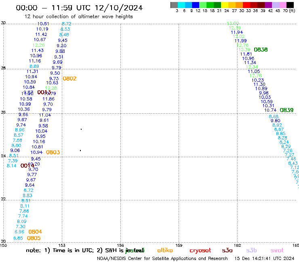This screenshot has width=299, height=262.
Task: Click wave height value 9.06
Action: [15, 150]
